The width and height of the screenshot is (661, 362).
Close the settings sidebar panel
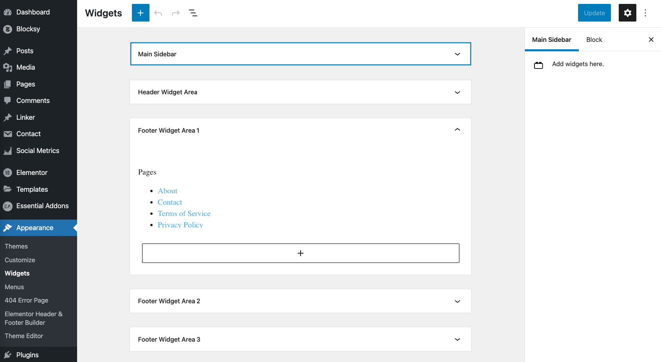pyautogui.click(x=651, y=40)
